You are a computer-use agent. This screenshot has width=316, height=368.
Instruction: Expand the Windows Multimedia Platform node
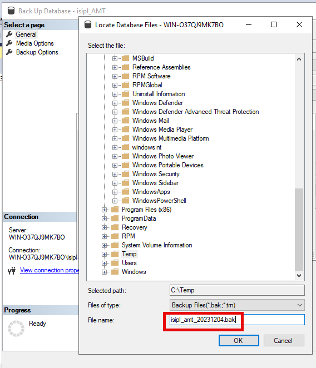pos(115,139)
